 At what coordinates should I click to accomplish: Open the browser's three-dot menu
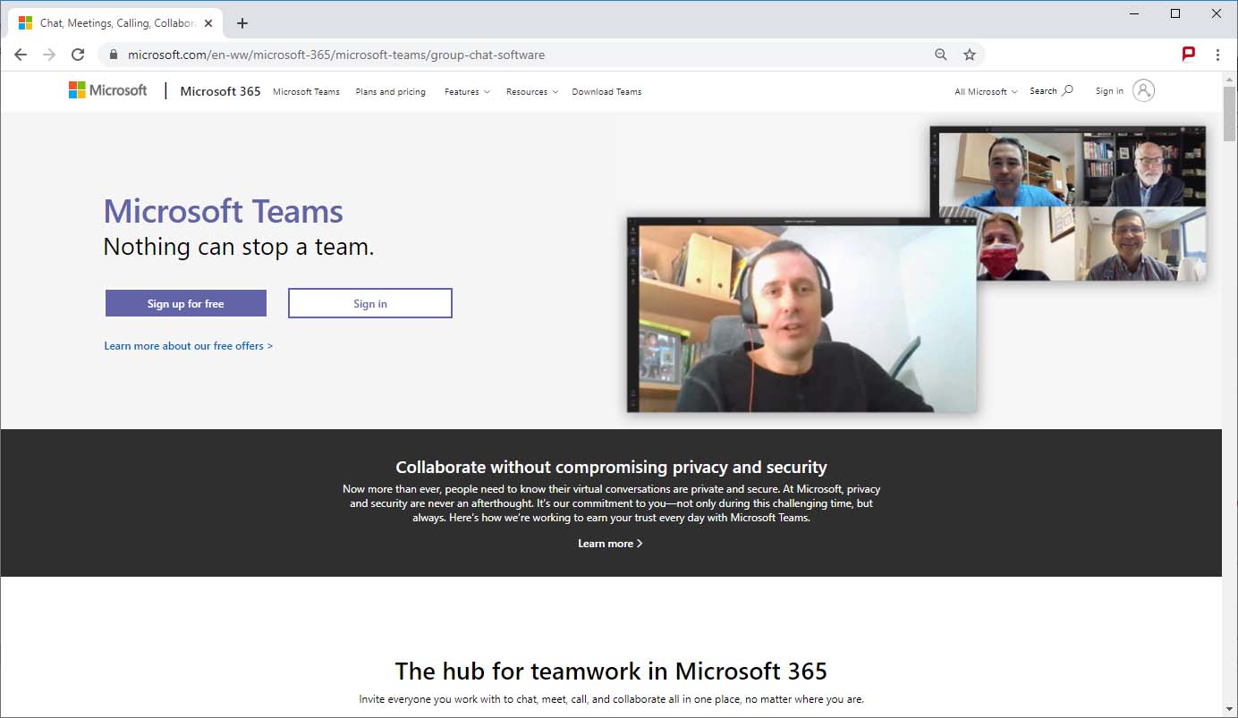coord(1218,54)
